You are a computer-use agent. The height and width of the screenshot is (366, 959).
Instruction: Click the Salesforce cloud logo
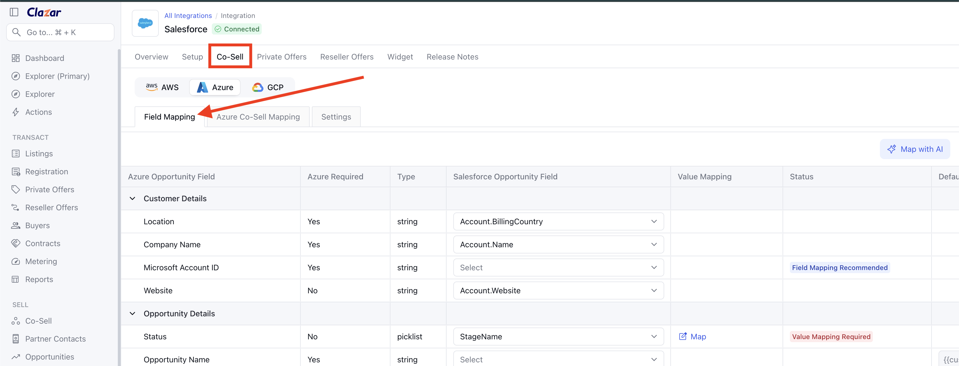[x=145, y=23]
